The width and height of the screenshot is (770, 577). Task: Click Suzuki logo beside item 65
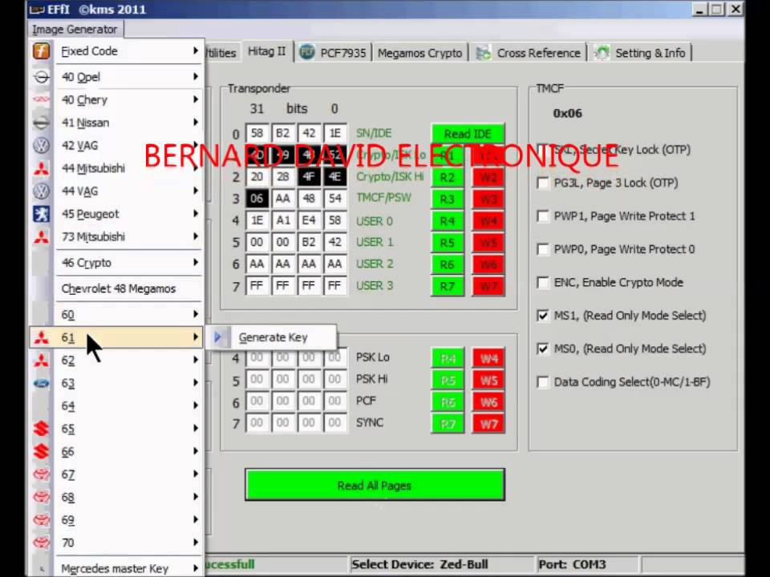tap(41, 429)
